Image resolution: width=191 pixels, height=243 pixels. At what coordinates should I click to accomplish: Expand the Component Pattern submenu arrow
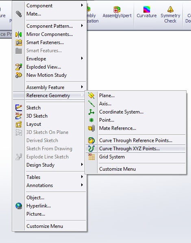point(82,26)
